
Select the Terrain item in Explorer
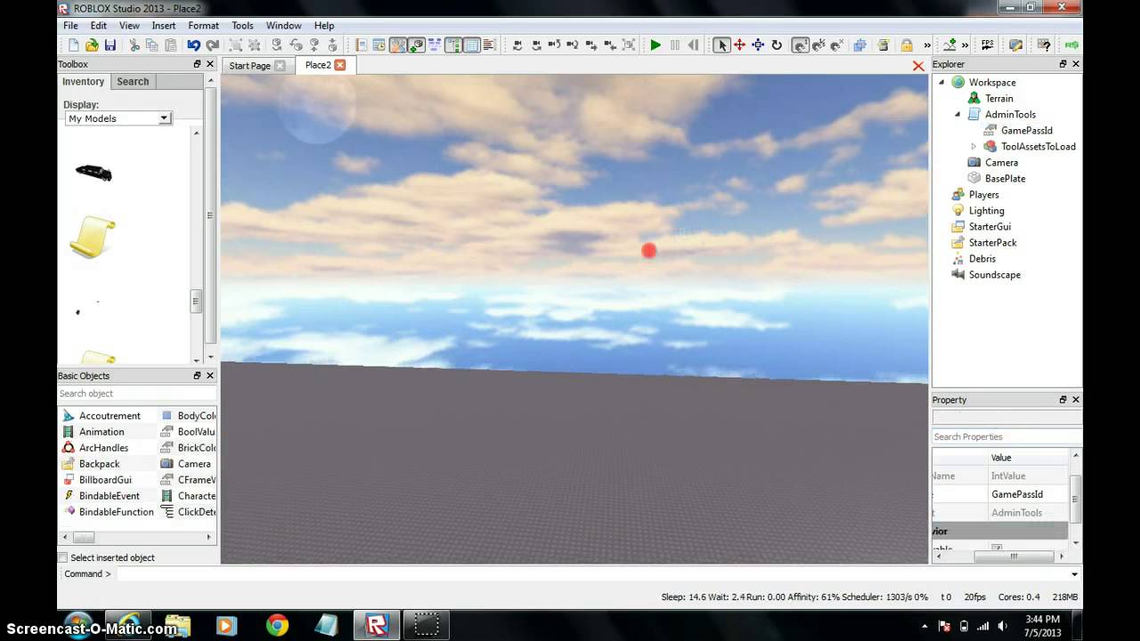998,98
